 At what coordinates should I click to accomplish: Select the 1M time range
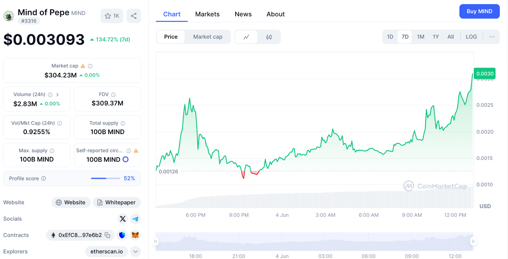click(x=421, y=37)
